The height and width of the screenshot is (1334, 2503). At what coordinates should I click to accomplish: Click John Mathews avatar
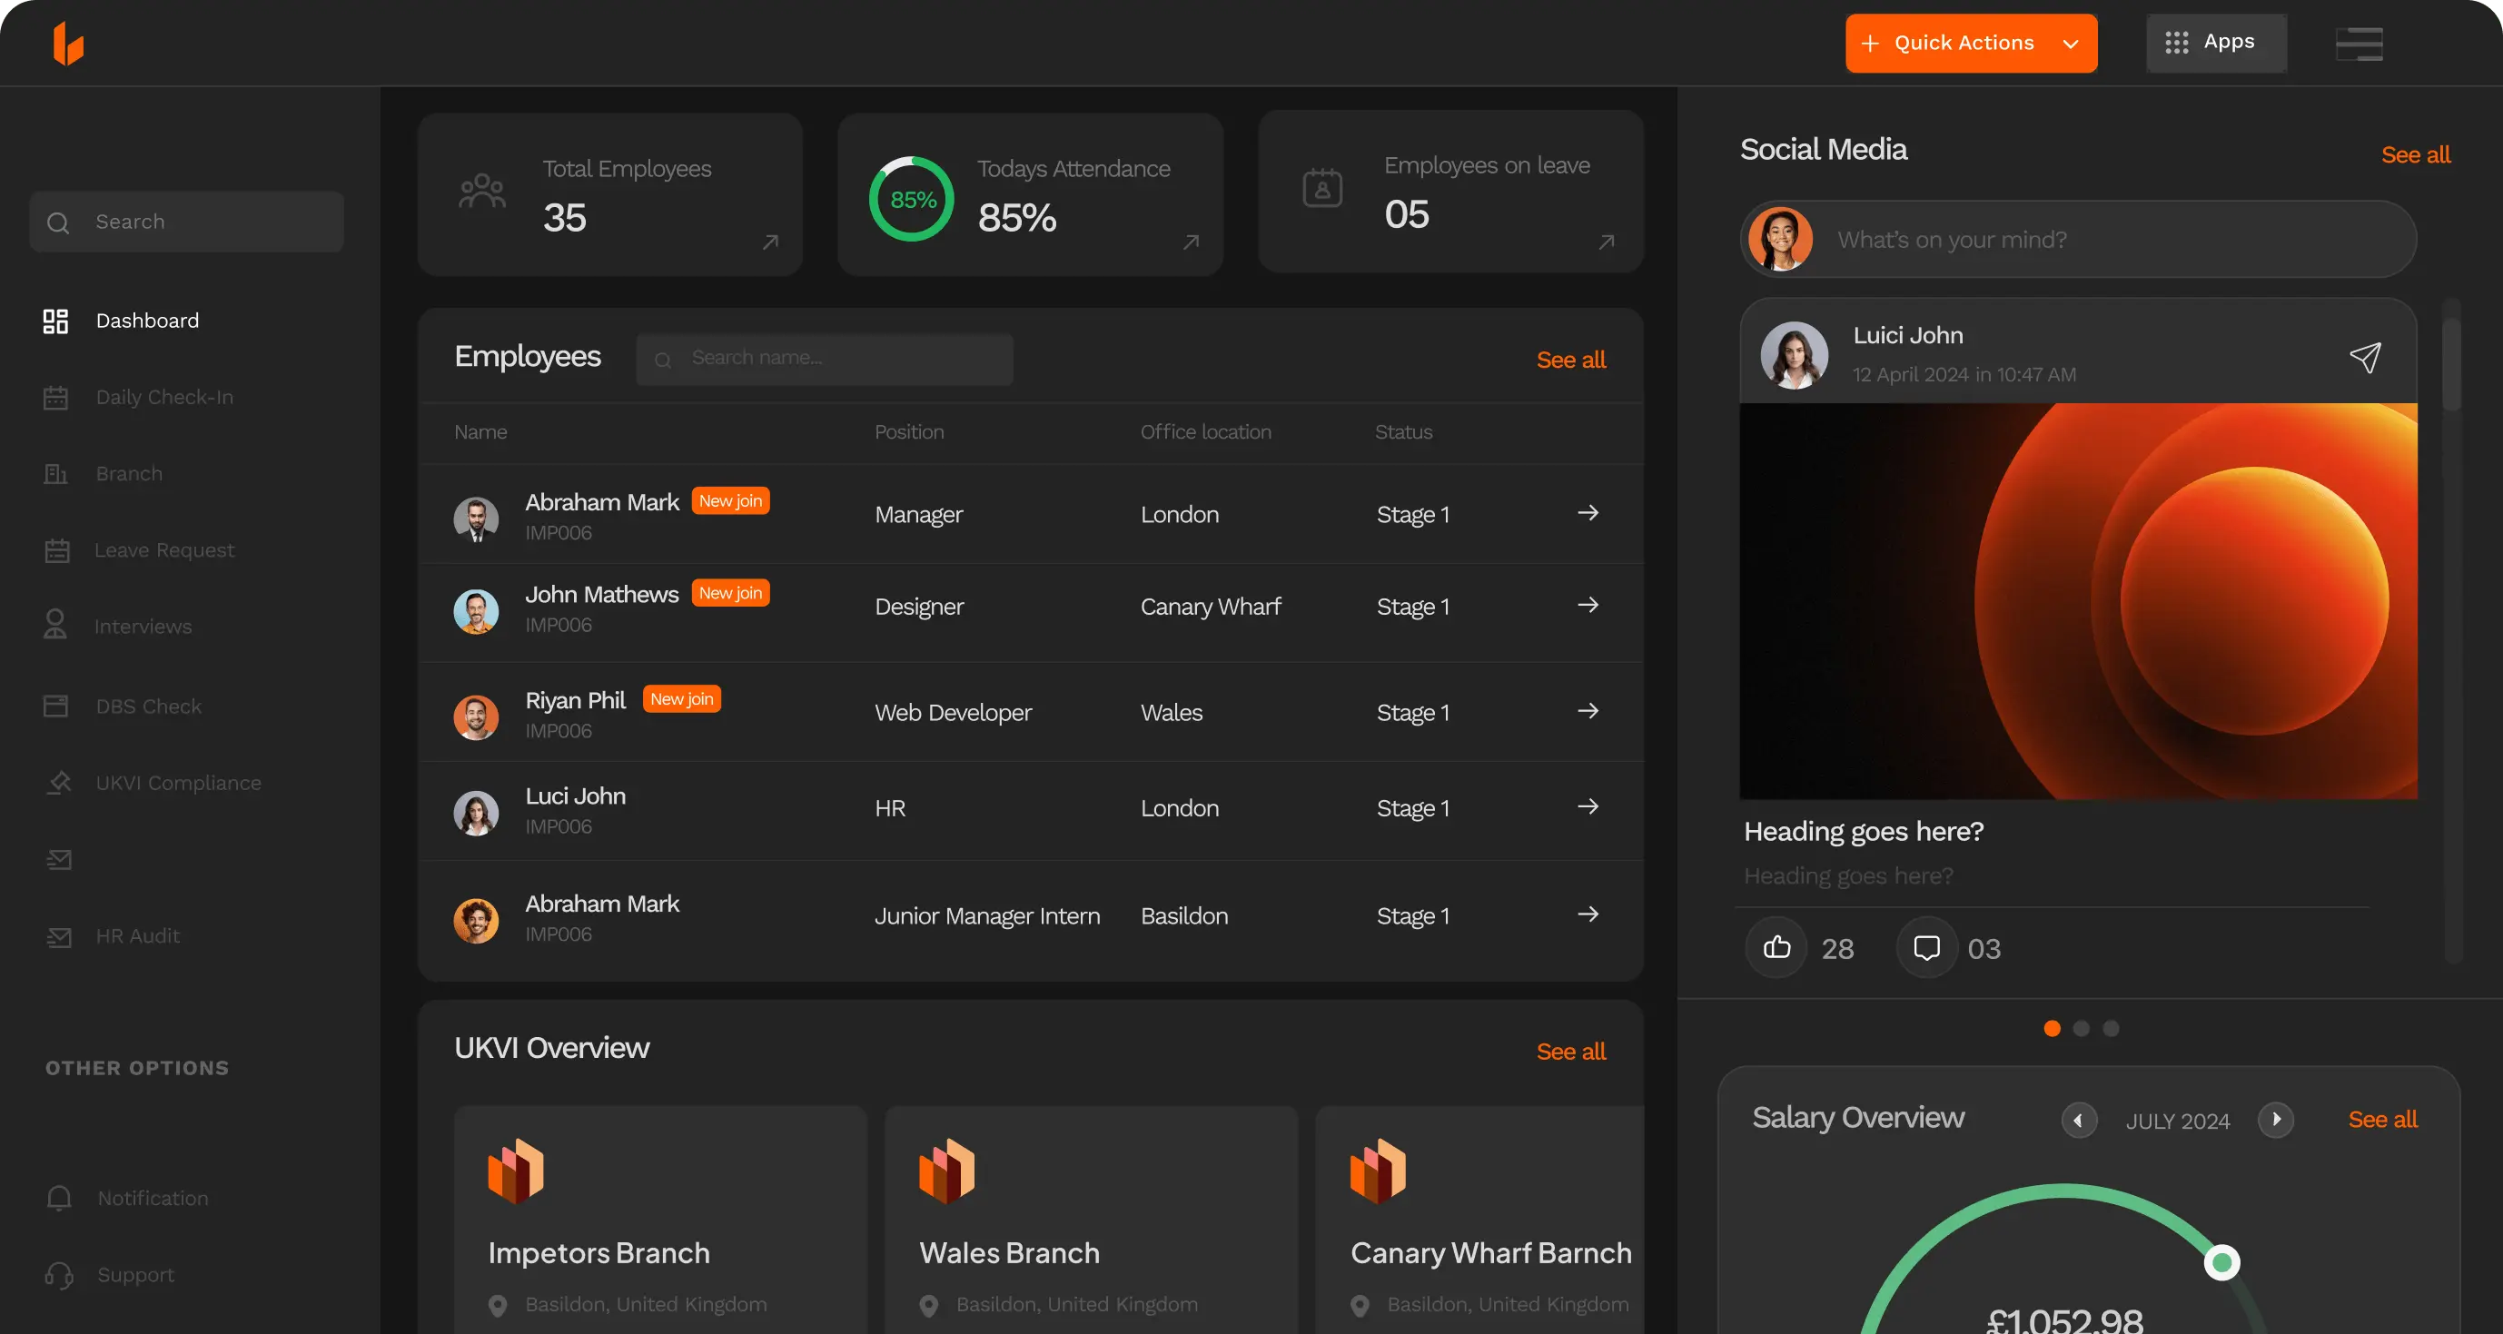(476, 611)
